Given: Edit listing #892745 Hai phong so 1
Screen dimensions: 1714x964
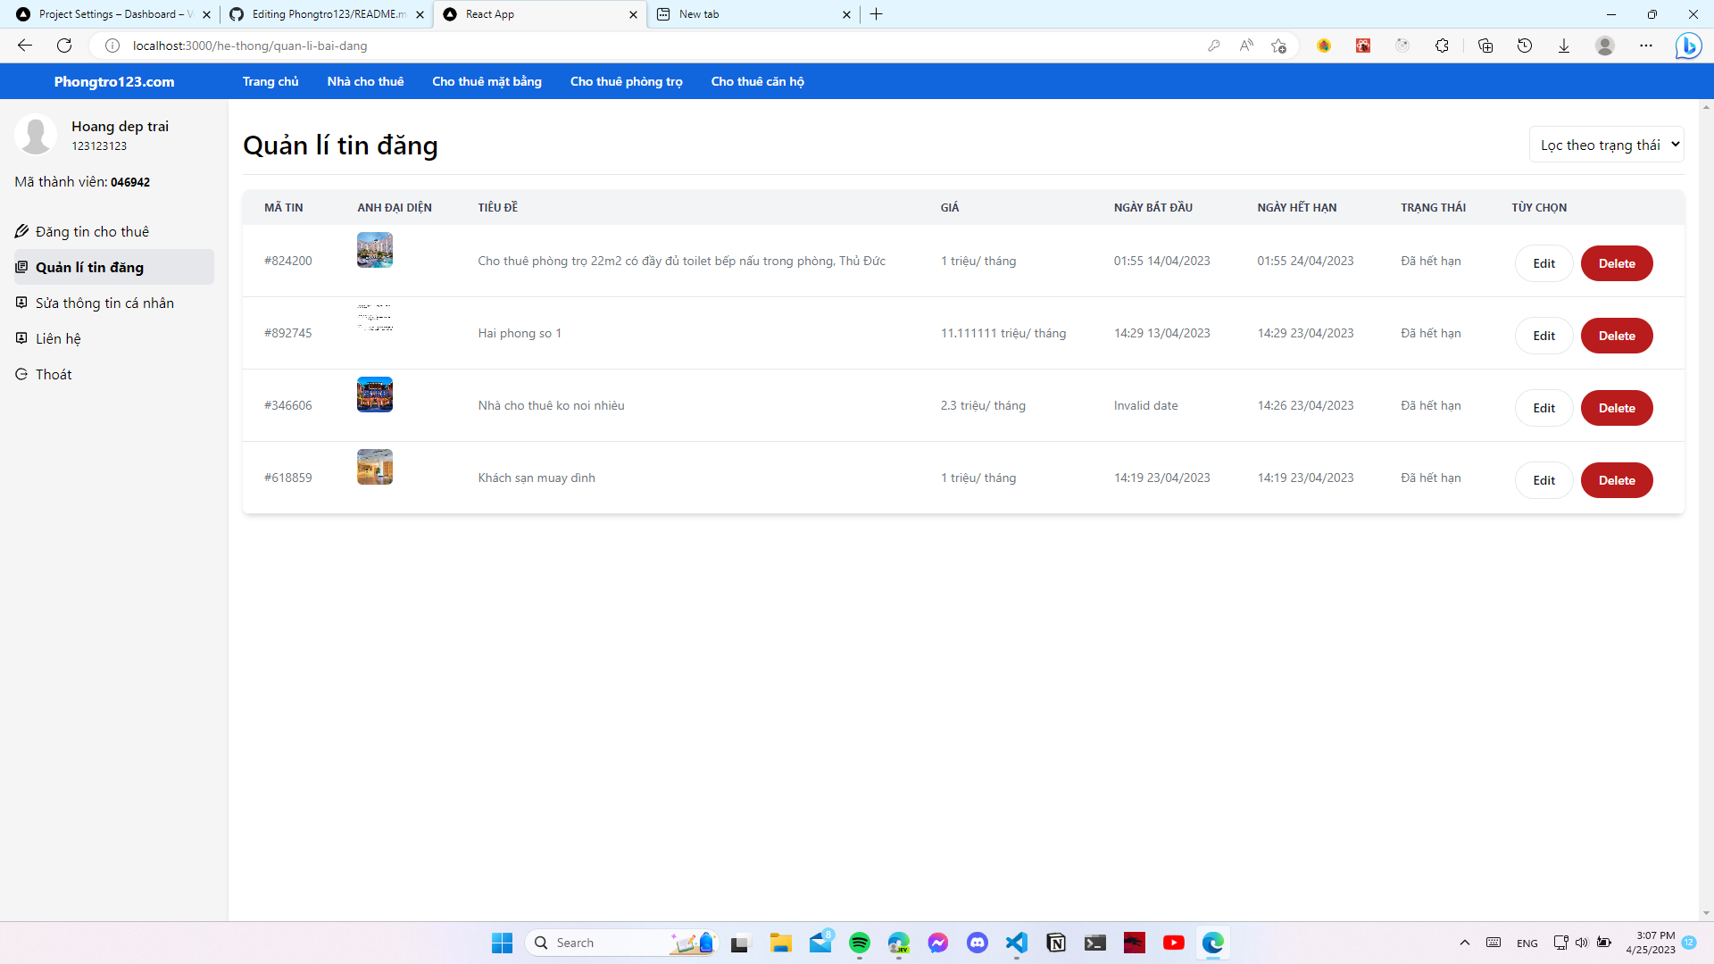Looking at the screenshot, I should point(1543,336).
